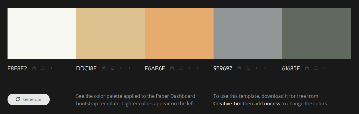Open adjust sliders for E6AB6E
Screen dimensions: 359x114
point(181,68)
